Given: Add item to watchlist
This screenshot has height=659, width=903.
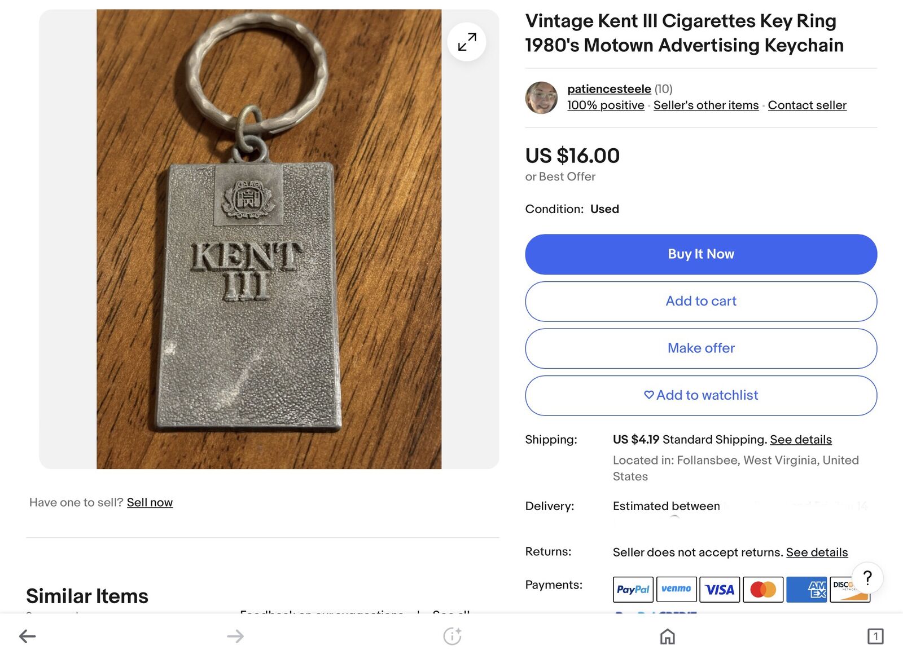Looking at the screenshot, I should click(701, 395).
